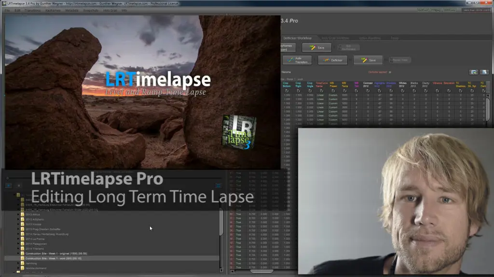Open the Holy Grail menu

coord(110,11)
